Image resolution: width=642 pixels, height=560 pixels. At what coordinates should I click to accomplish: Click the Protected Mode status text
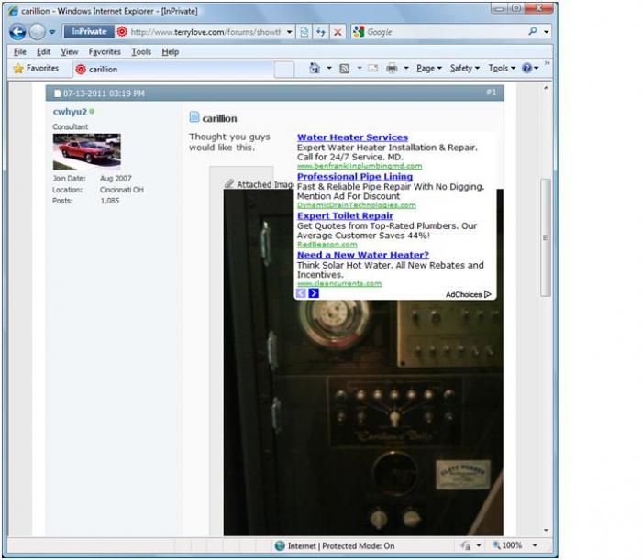click(x=359, y=546)
